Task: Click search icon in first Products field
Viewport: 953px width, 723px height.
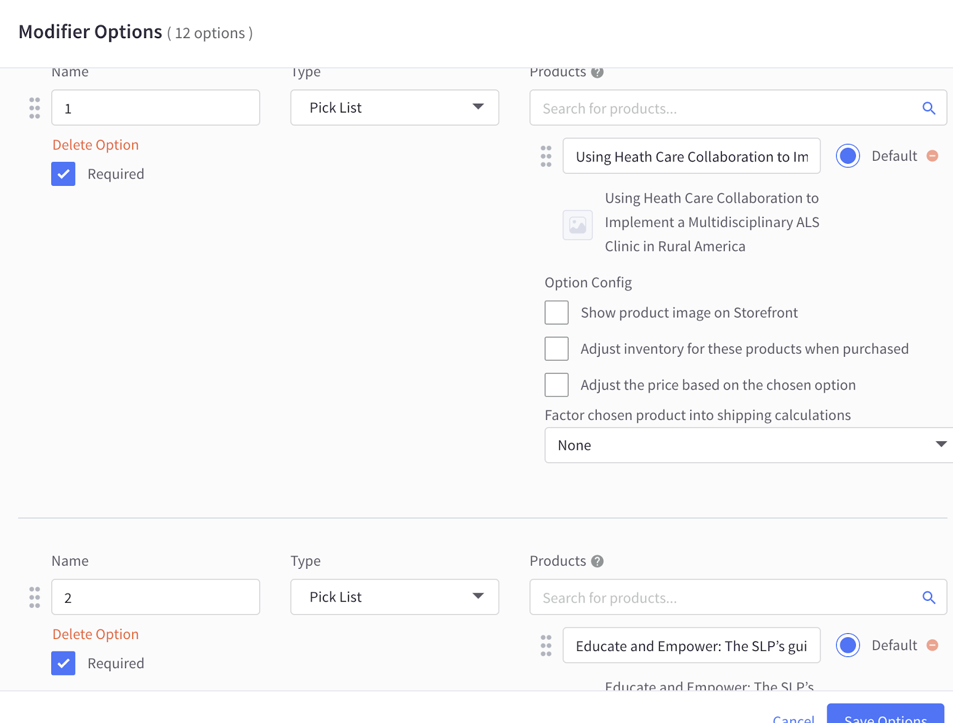Action: (929, 108)
